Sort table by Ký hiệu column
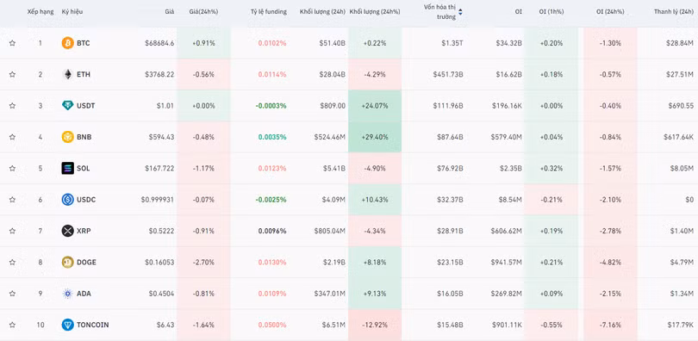This screenshot has height=341, width=698. click(x=72, y=12)
